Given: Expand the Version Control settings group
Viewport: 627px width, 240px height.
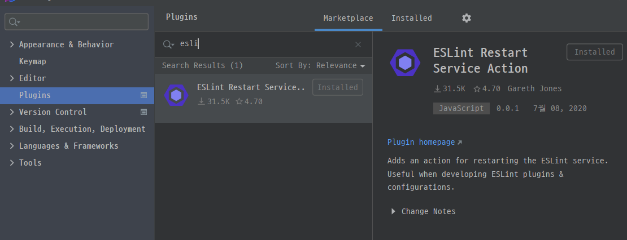Looking at the screenshot, I should click(x=12, y=112).
